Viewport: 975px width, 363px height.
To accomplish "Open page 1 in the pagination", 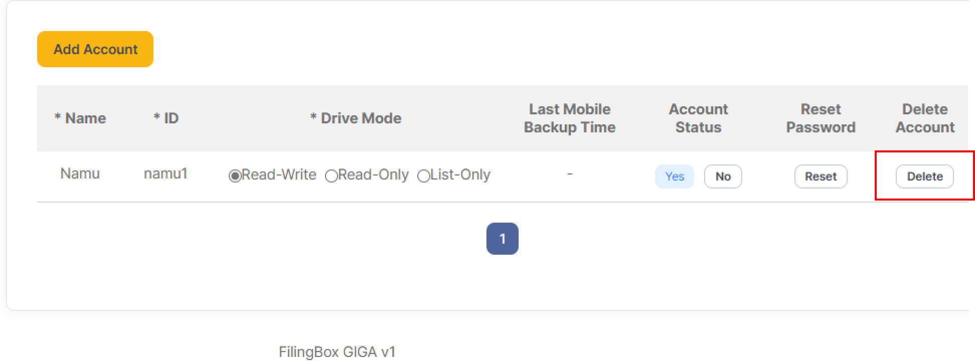I will tap(503, 239).
